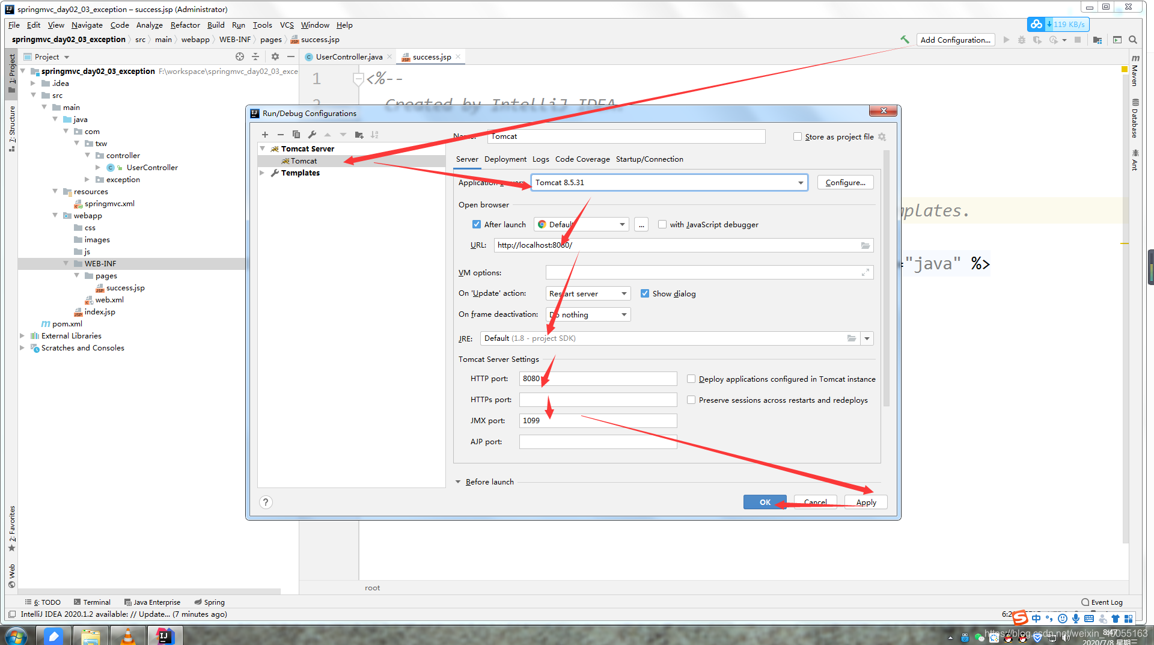1154x645 pixels.
Task: Hide Project panel with minus icon
Action: click(x=291, y=57)
